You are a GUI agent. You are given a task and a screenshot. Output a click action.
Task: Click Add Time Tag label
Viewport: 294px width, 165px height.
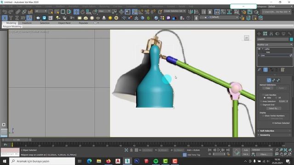click(194, 155)
